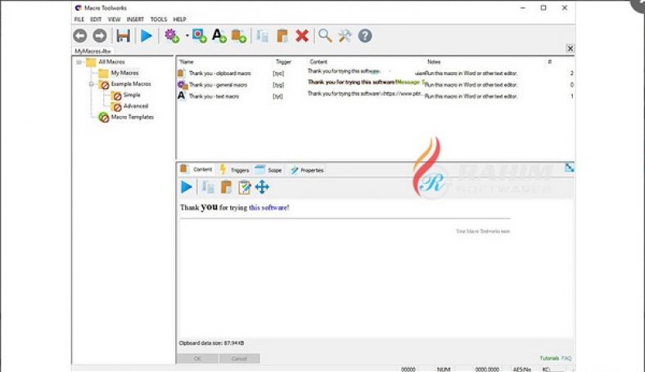
Task: Go forward with the right arrow icon
Action: (x=100, y=36)
